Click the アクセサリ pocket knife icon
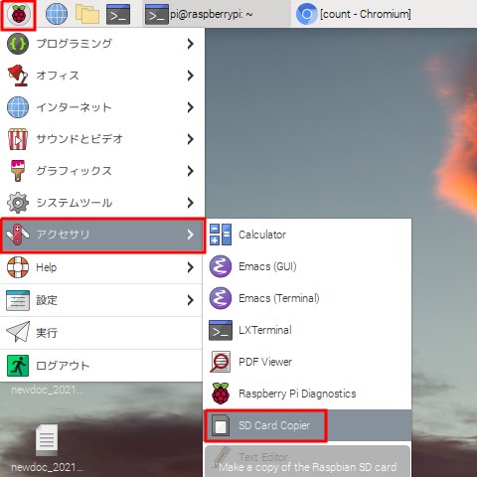 18,235
